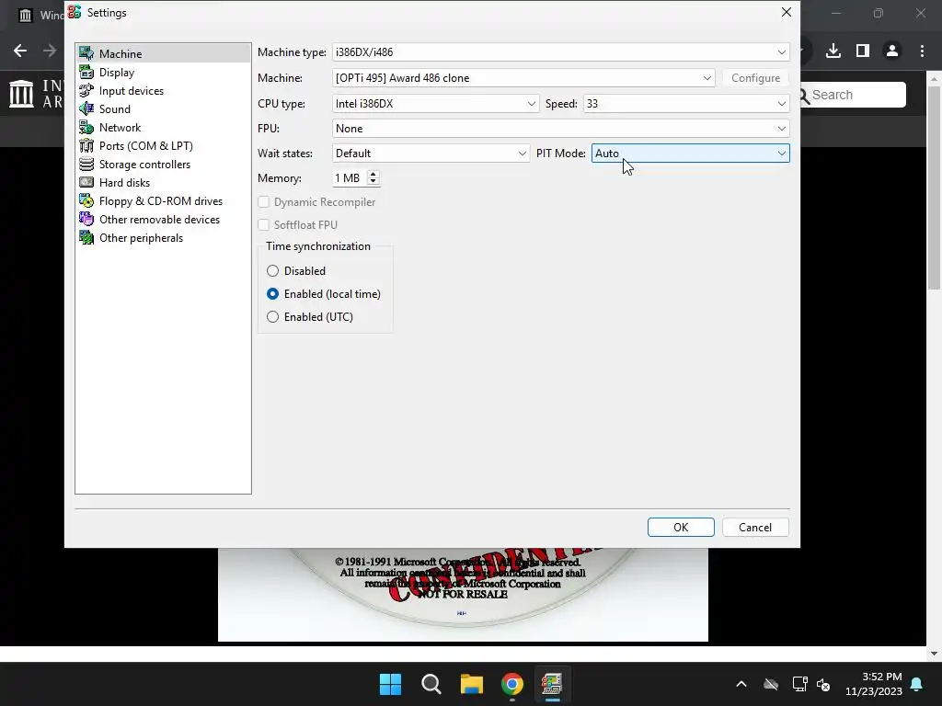Toggle Softfloat FPU checkbox
942x706 pixels.
263,224
